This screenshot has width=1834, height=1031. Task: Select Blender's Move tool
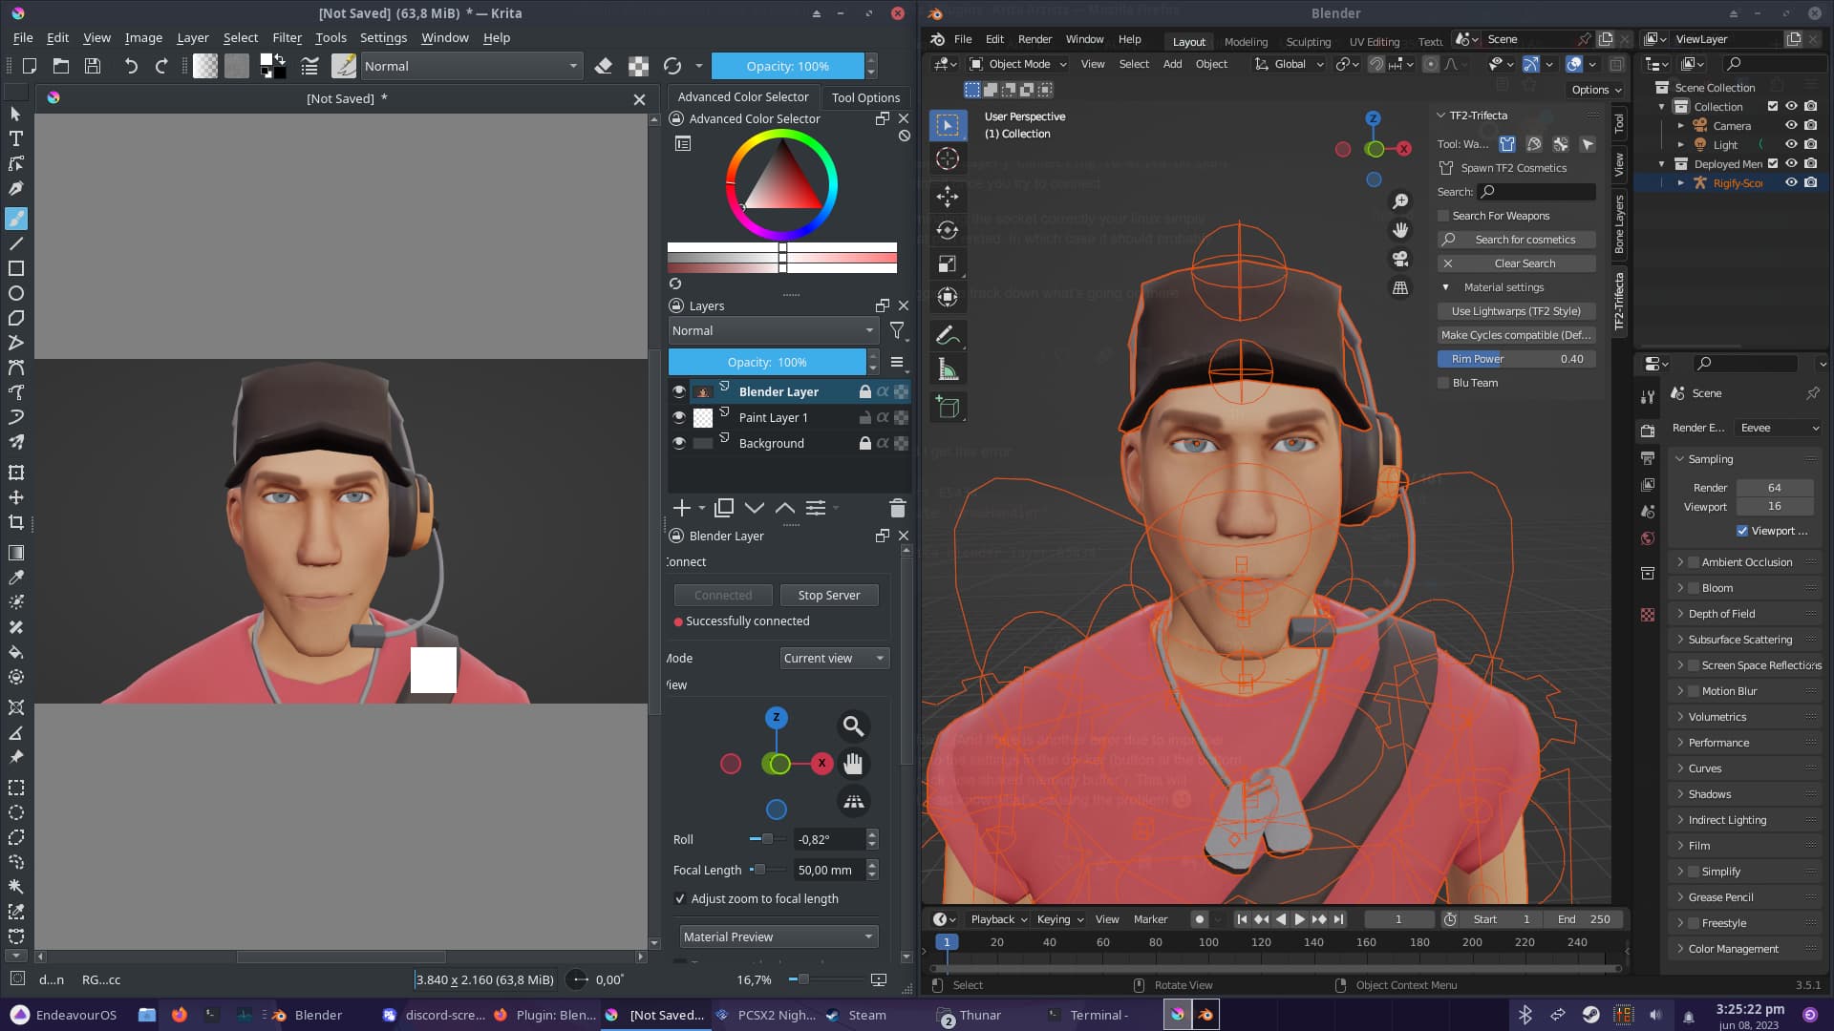tap(947, 198)
